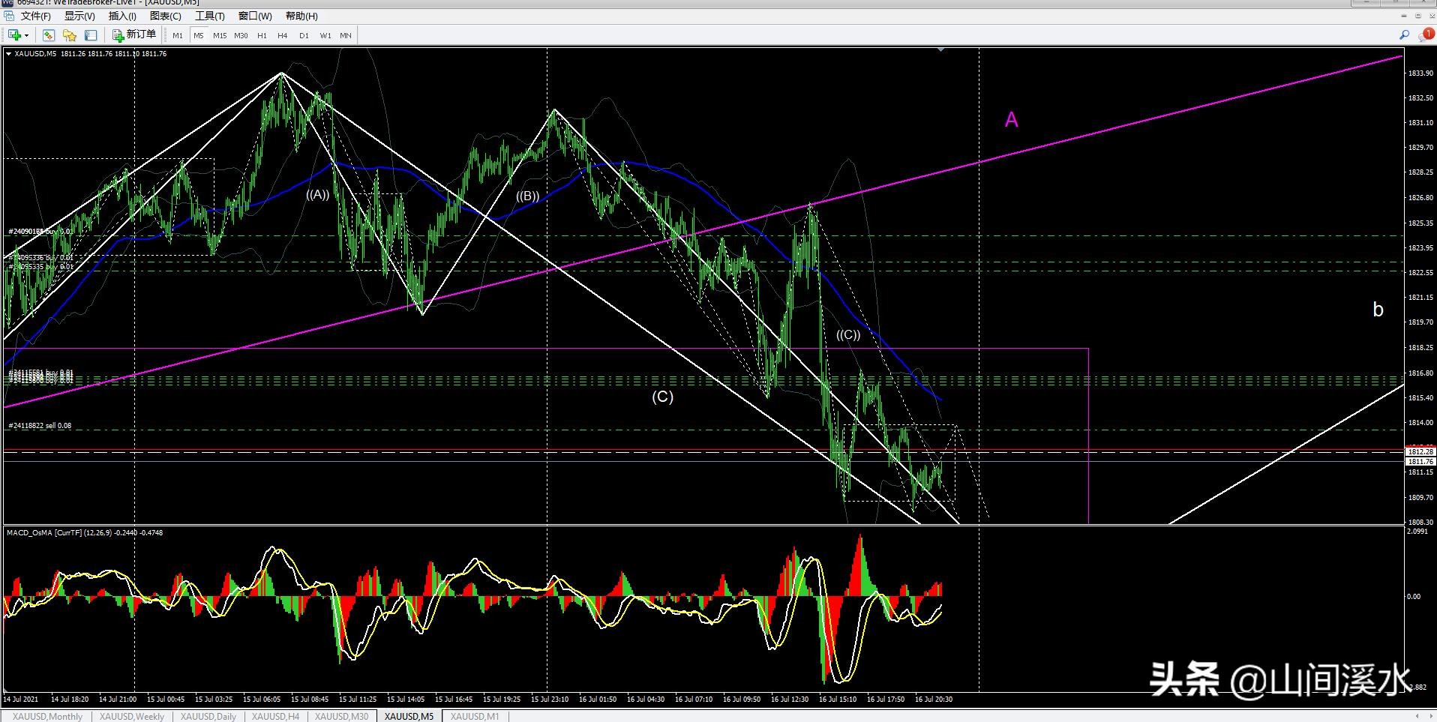1437x722 pixels.
Task: Enable the D1 timeframe
Action: tap(304, 35)
